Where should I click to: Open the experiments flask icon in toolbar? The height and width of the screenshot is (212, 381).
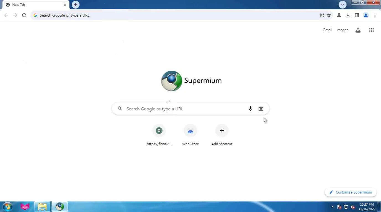(x=339, y=15)
